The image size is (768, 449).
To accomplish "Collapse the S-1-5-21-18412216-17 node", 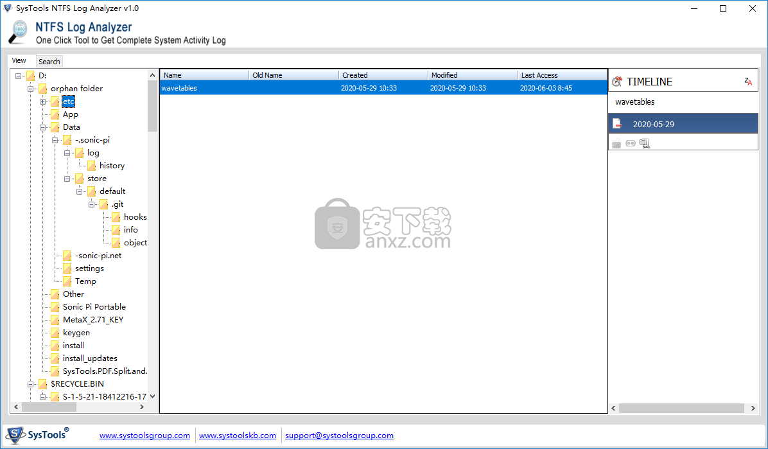I will [x=42, y=396].
